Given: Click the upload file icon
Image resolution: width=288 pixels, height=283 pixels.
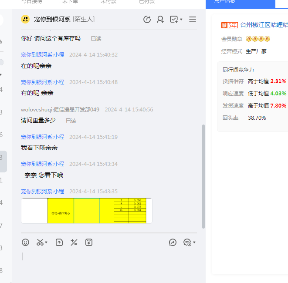Looking at the screenshot, I should point(59,243).
